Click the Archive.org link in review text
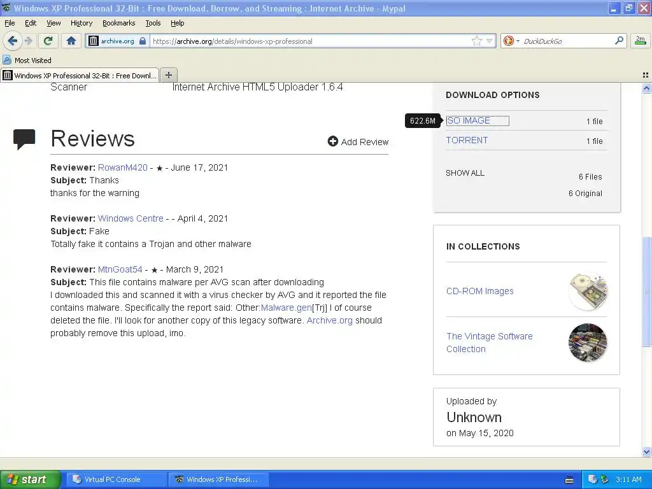This screenshot has width=652, height=489. [329, 321]
